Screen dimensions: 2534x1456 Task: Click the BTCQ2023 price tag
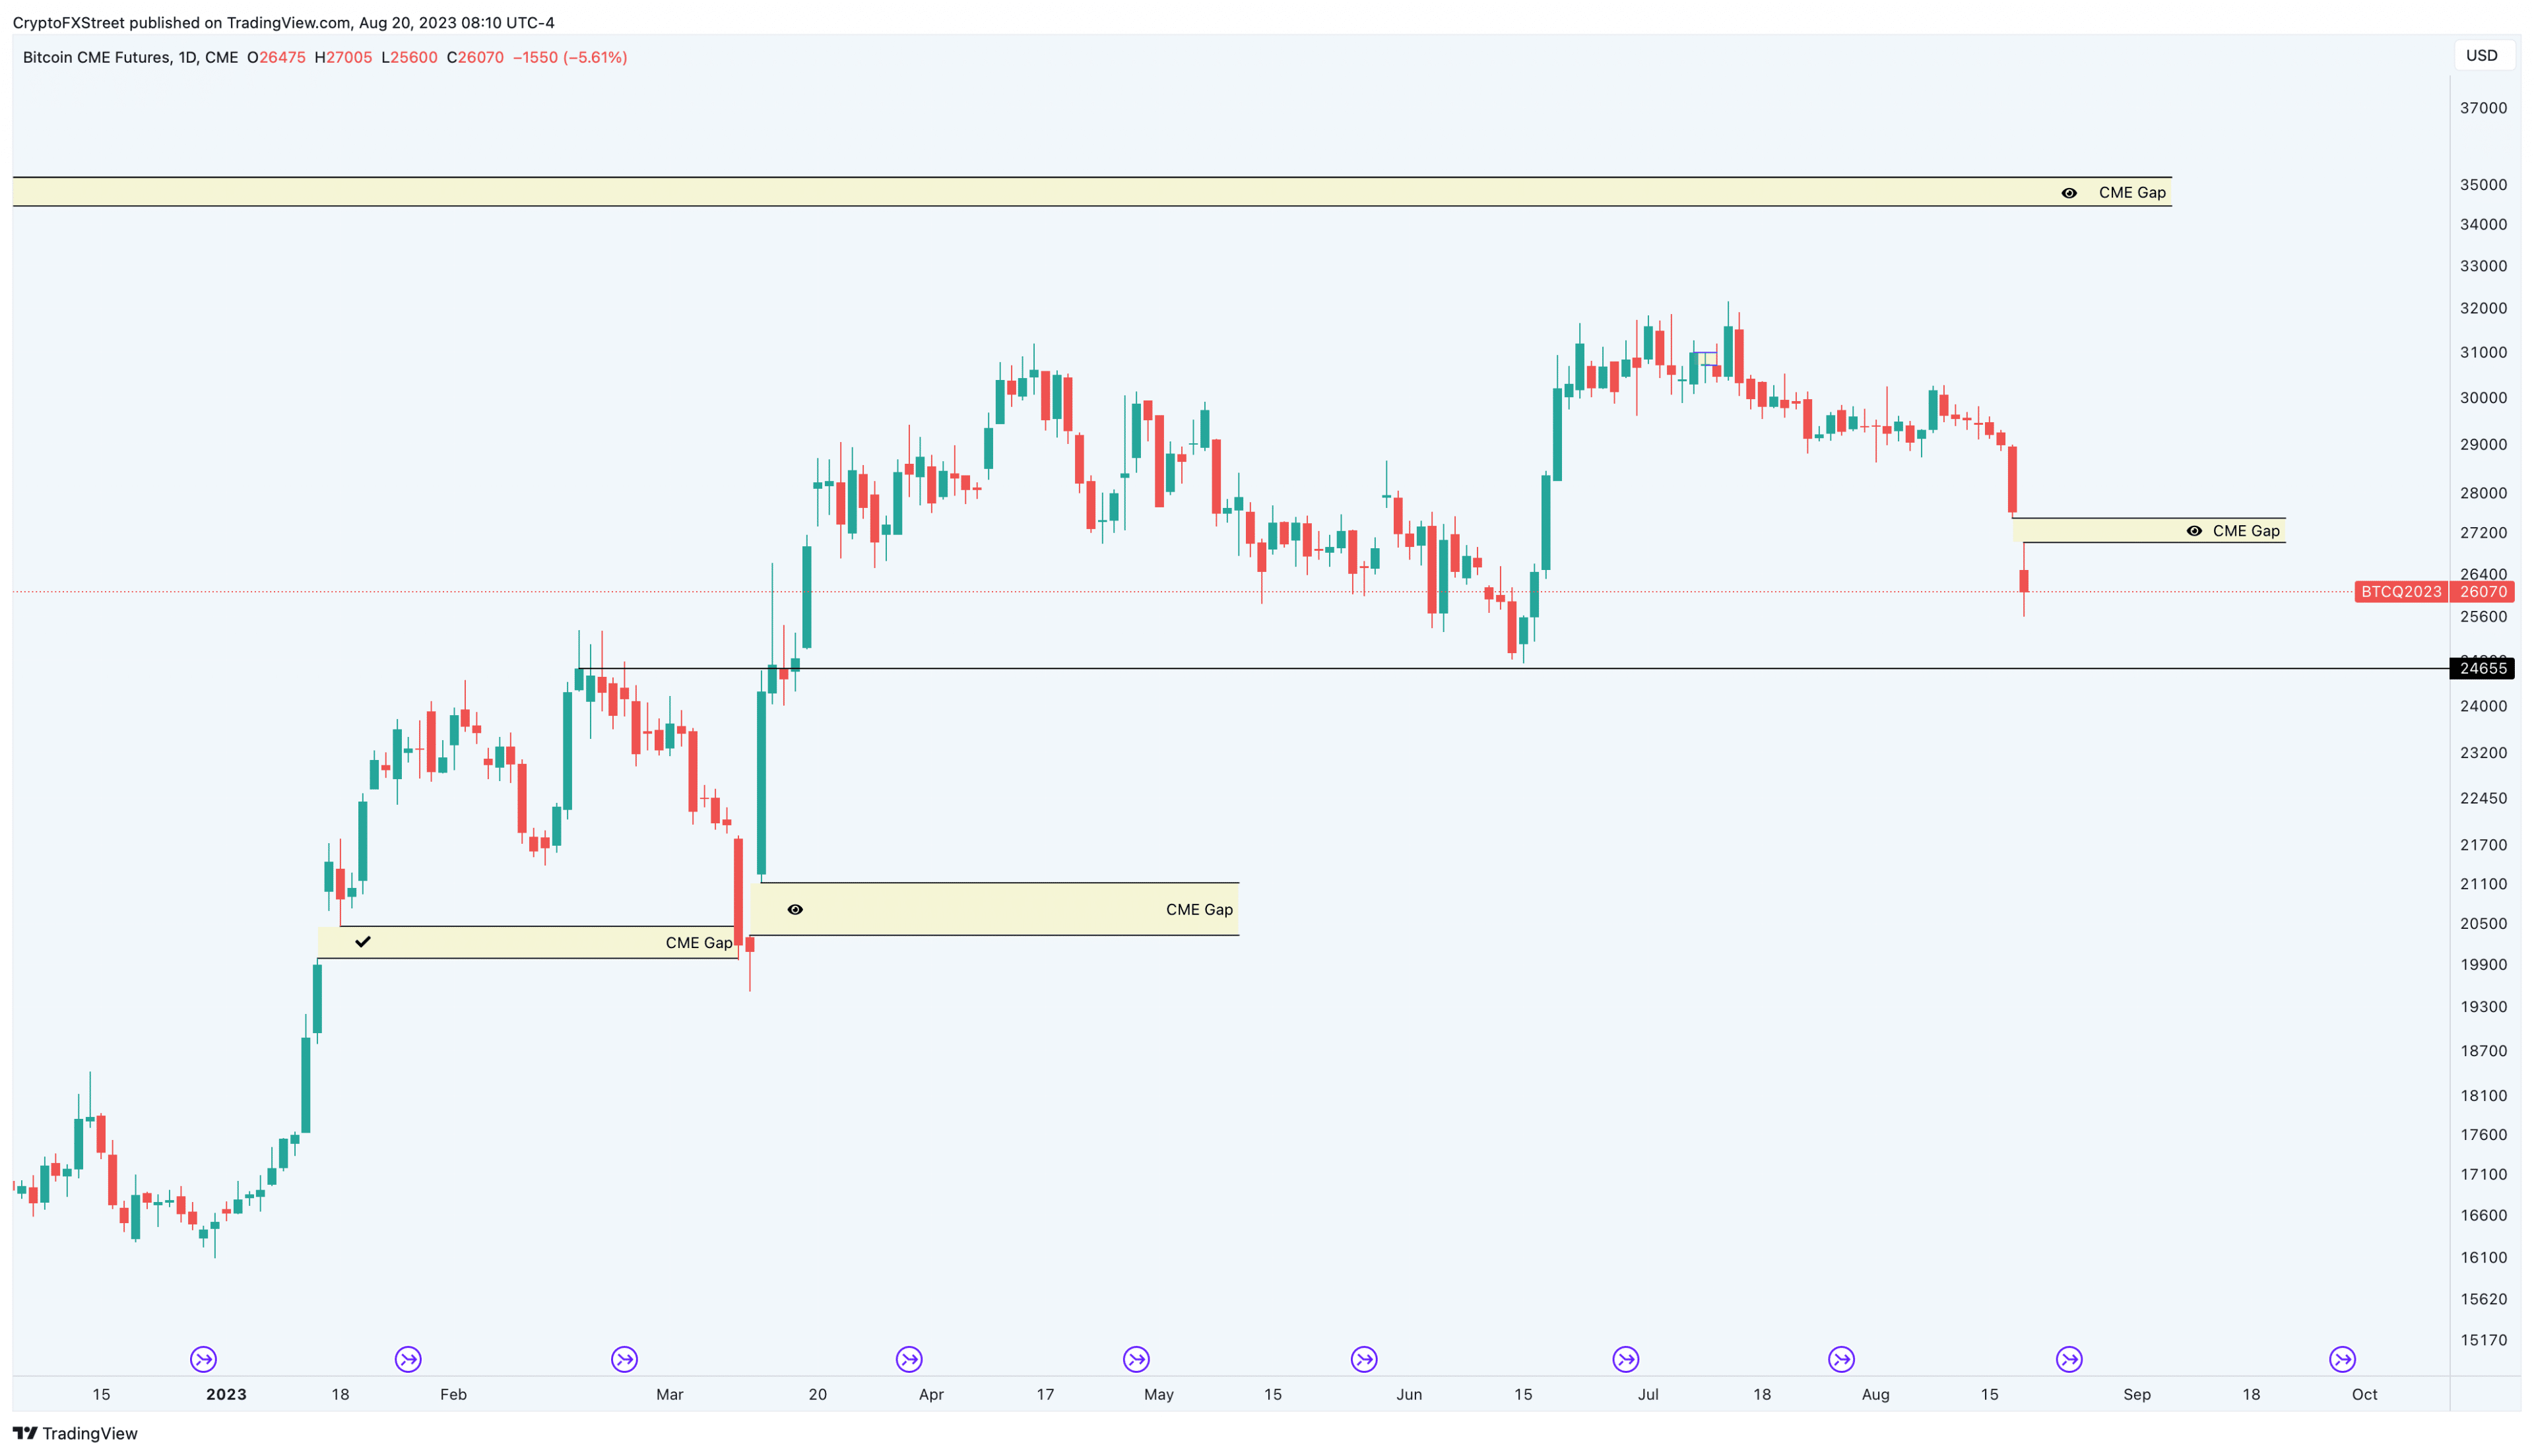[x=2401, y=592]
